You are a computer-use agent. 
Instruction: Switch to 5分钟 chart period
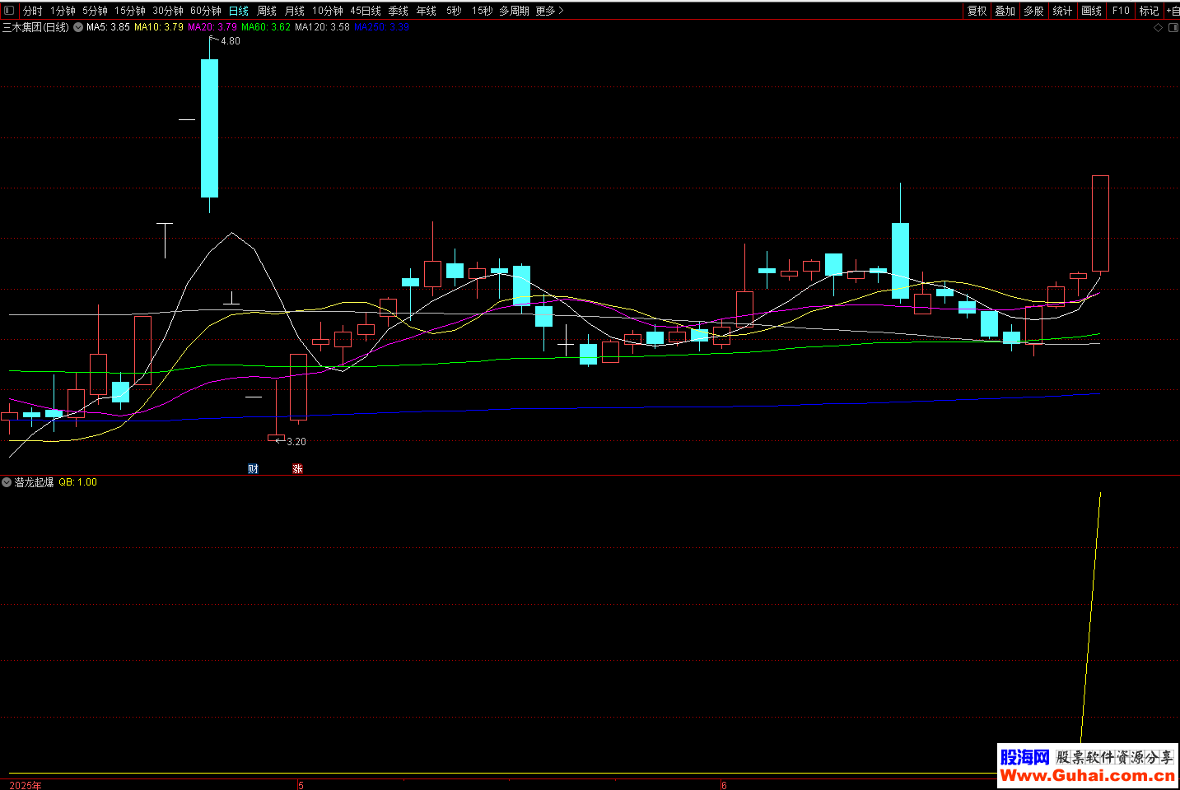point(95,11)
